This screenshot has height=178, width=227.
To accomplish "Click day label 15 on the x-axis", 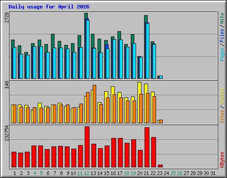I will [x=106, y=173].
